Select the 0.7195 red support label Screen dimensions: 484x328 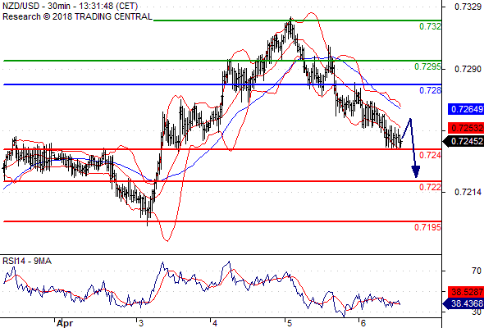[x=427, y=228]
